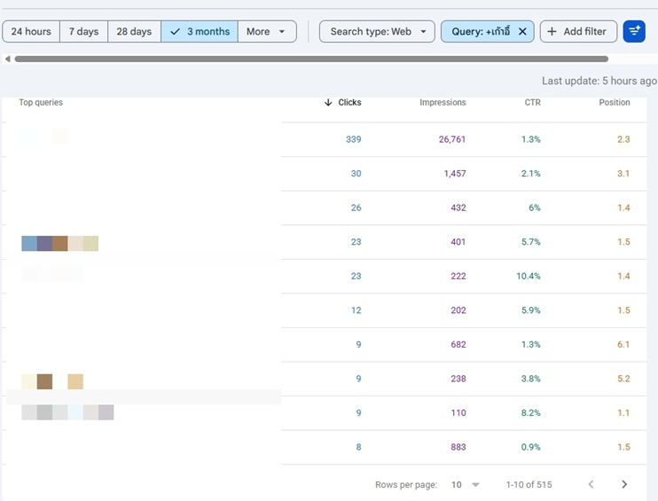Screen dimensions: 658x501
Task: Click the 5.9% CTR value
Action: pyautogui.click(x=531, y=310)
